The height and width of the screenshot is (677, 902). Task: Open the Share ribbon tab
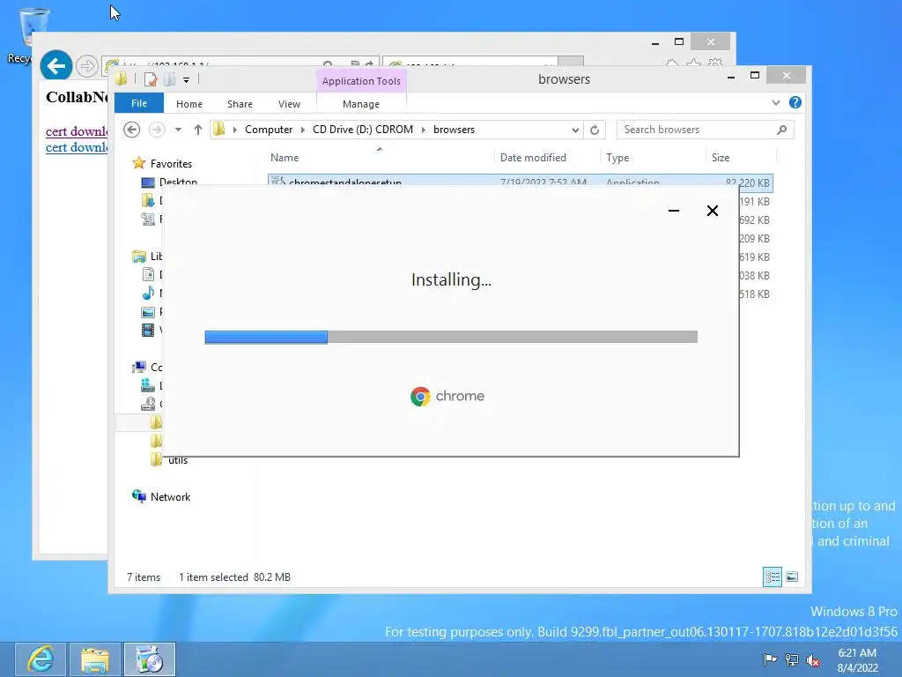pyautogui.click(x=240, y=104)
